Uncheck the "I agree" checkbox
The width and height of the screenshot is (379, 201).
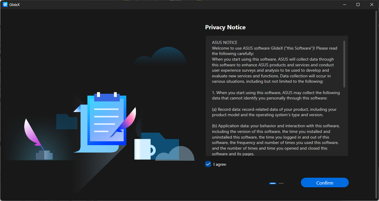point(208,164)
